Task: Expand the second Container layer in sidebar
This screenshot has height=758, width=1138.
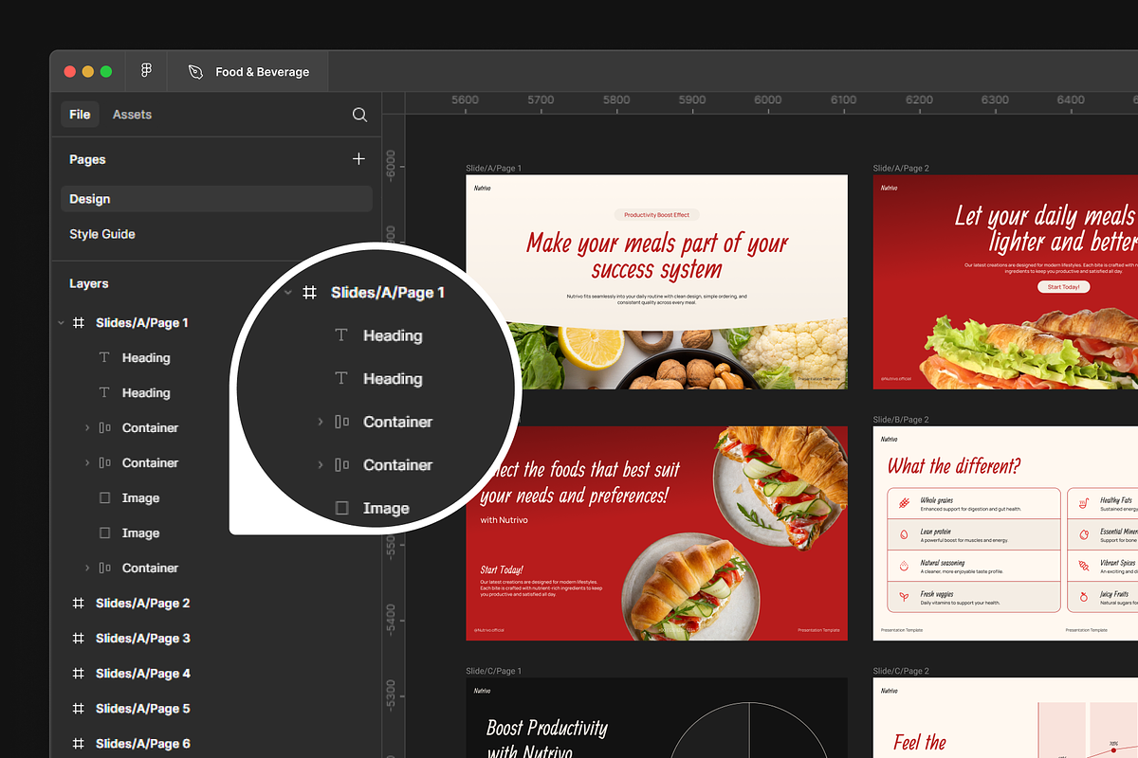Action: click(88, 463)
